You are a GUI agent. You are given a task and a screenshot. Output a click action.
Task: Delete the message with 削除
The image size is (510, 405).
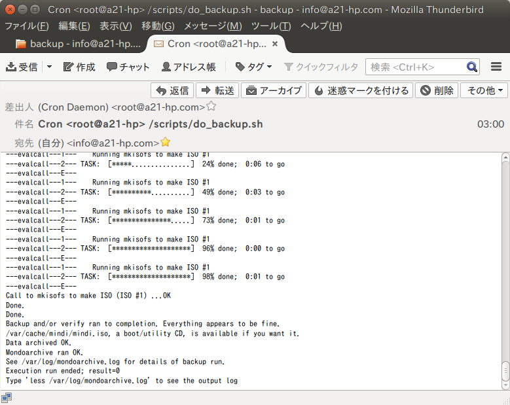pos(437,90)
